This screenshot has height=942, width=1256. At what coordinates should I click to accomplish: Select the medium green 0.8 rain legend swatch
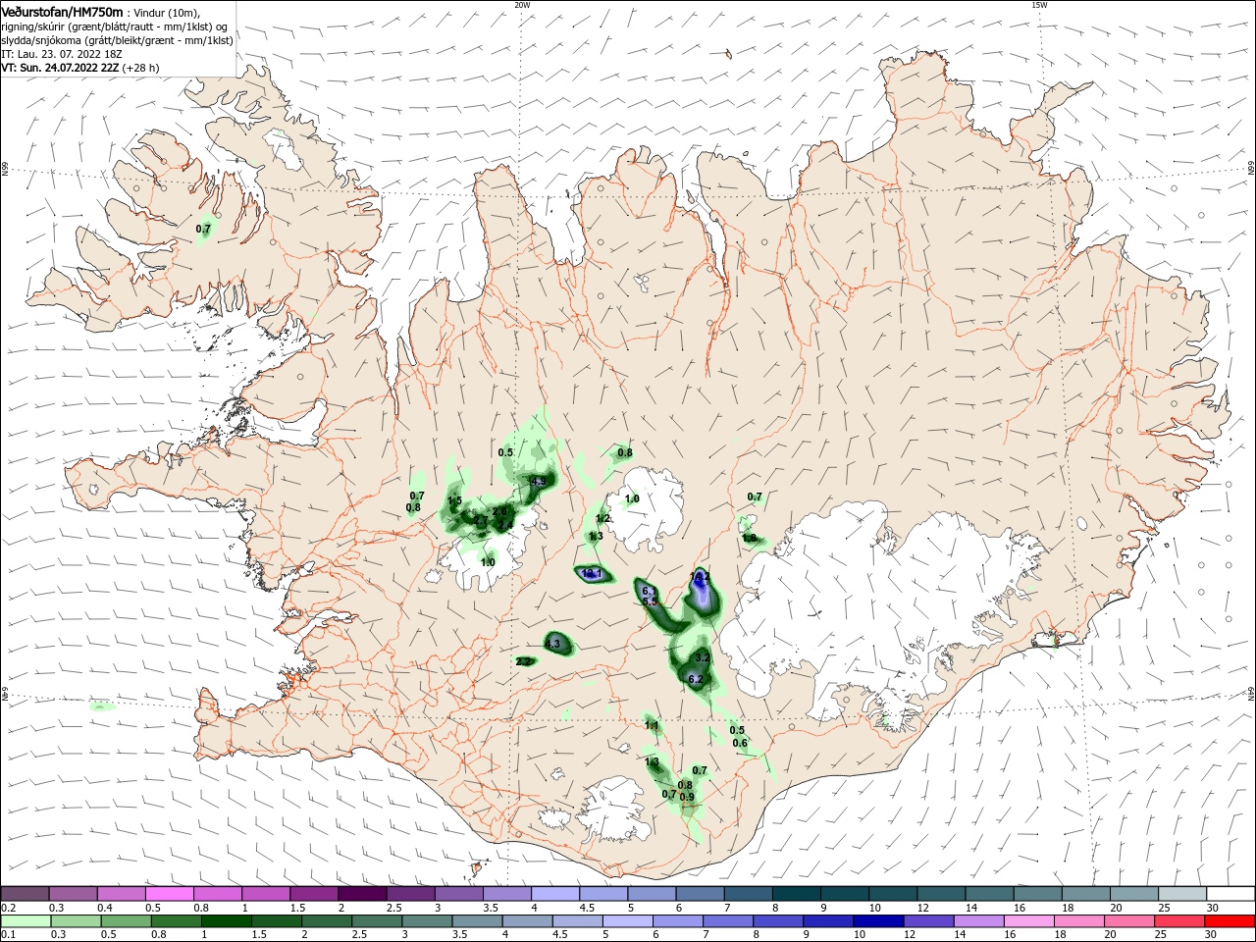[177, 921]
